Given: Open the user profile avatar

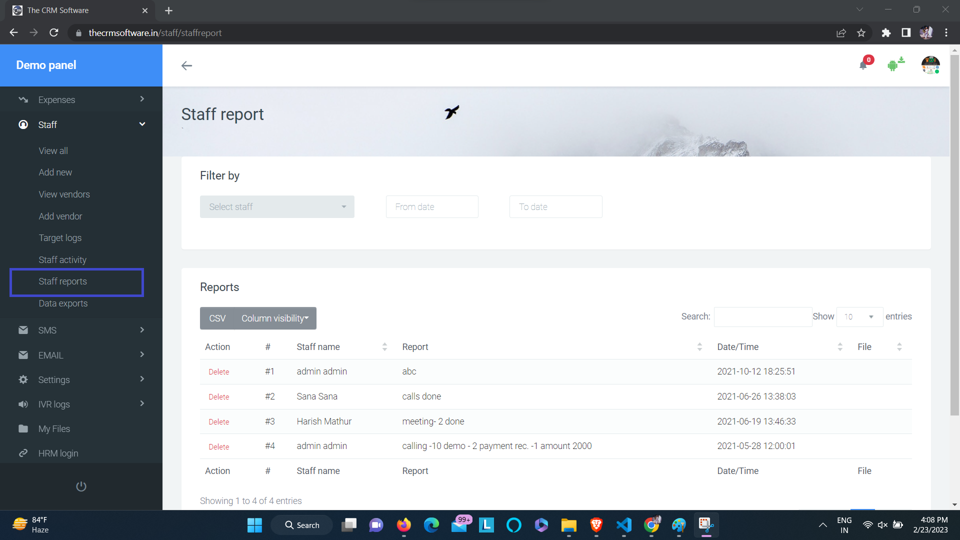Looking at the screenshot, I should [x=930, y=65].
